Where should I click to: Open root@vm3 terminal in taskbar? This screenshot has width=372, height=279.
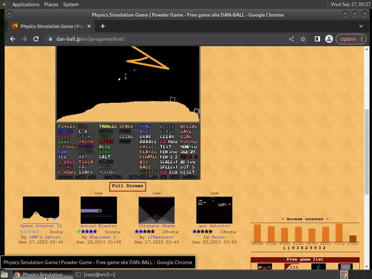pyautogui.click(x=96, y=275)
